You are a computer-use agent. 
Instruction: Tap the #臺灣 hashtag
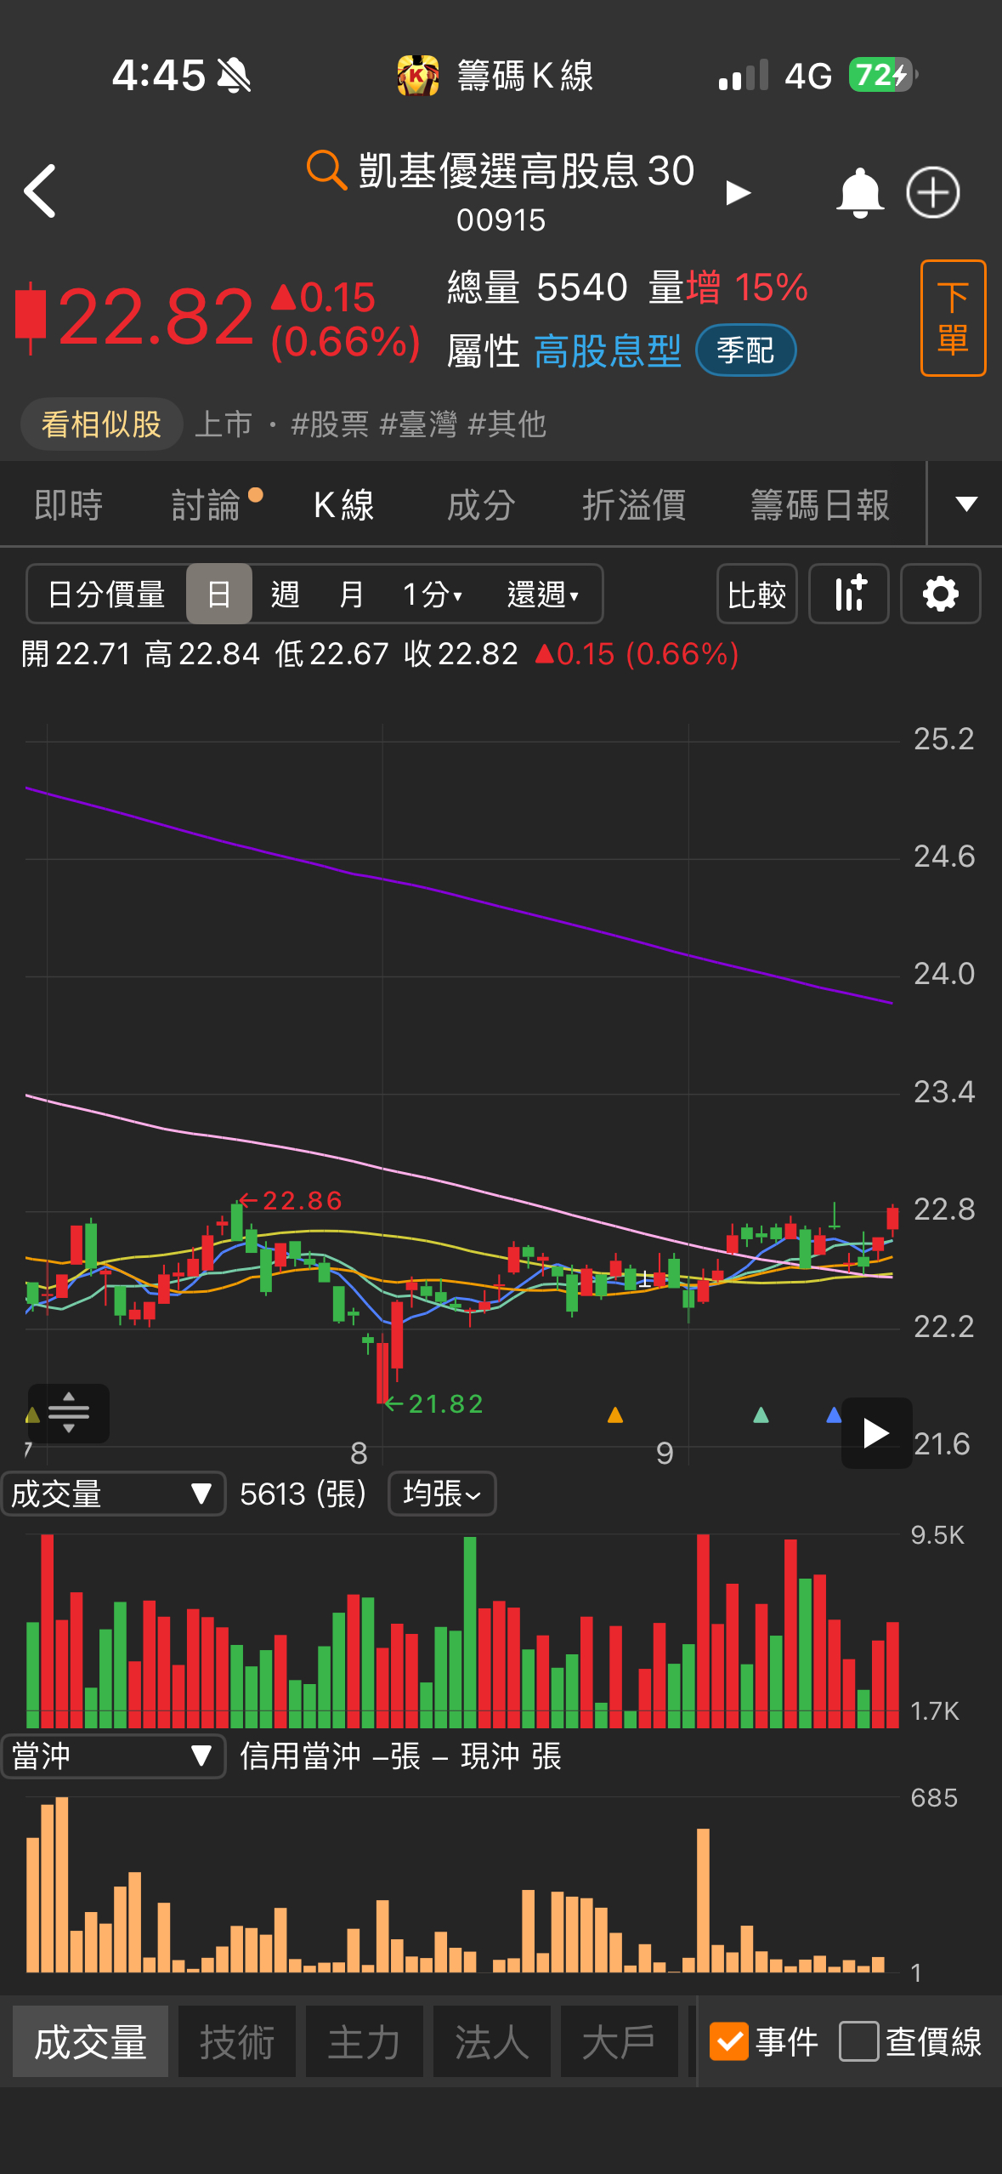click(418, 424)
